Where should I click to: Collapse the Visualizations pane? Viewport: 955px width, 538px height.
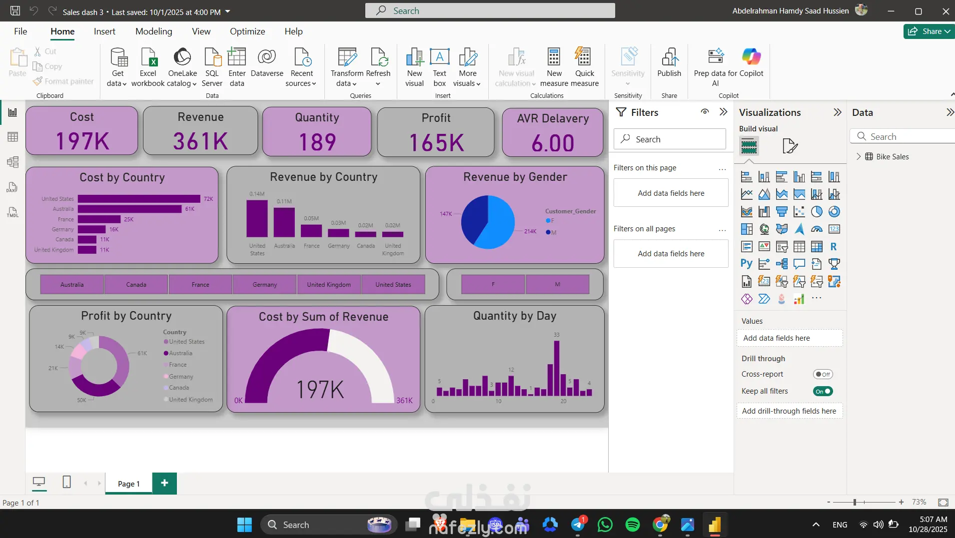pos(838,112)
